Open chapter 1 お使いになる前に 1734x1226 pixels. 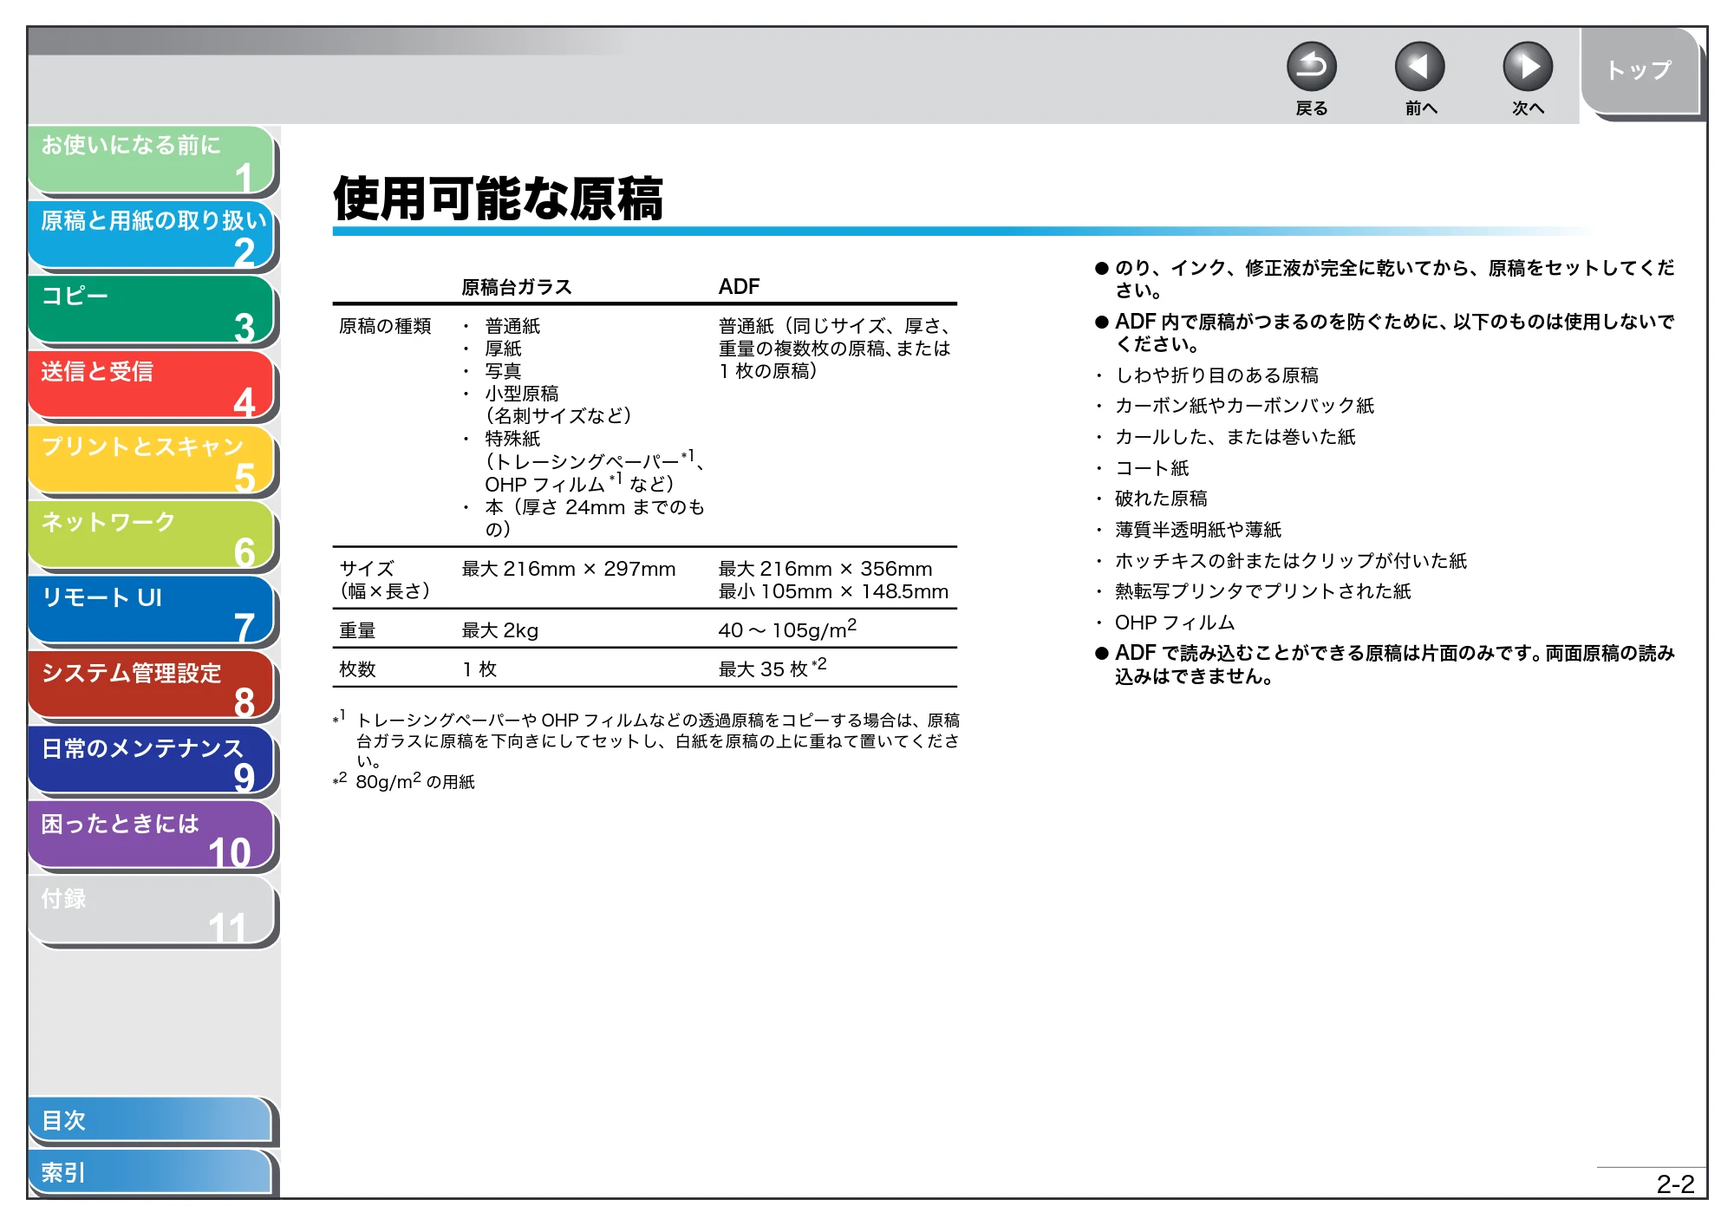[x=152, y=160]
